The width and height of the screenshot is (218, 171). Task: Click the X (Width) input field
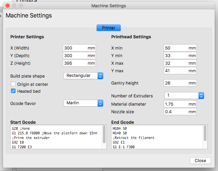(79, 48)
